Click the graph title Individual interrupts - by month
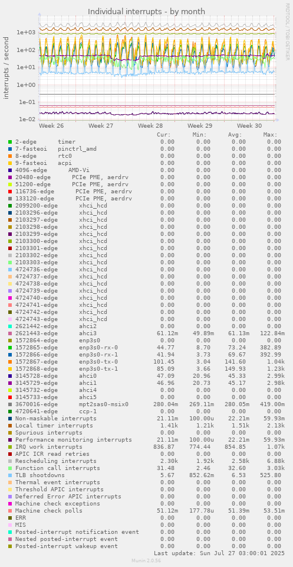The height and width of the screenshot is (567, 293). (x=147, y=12)
